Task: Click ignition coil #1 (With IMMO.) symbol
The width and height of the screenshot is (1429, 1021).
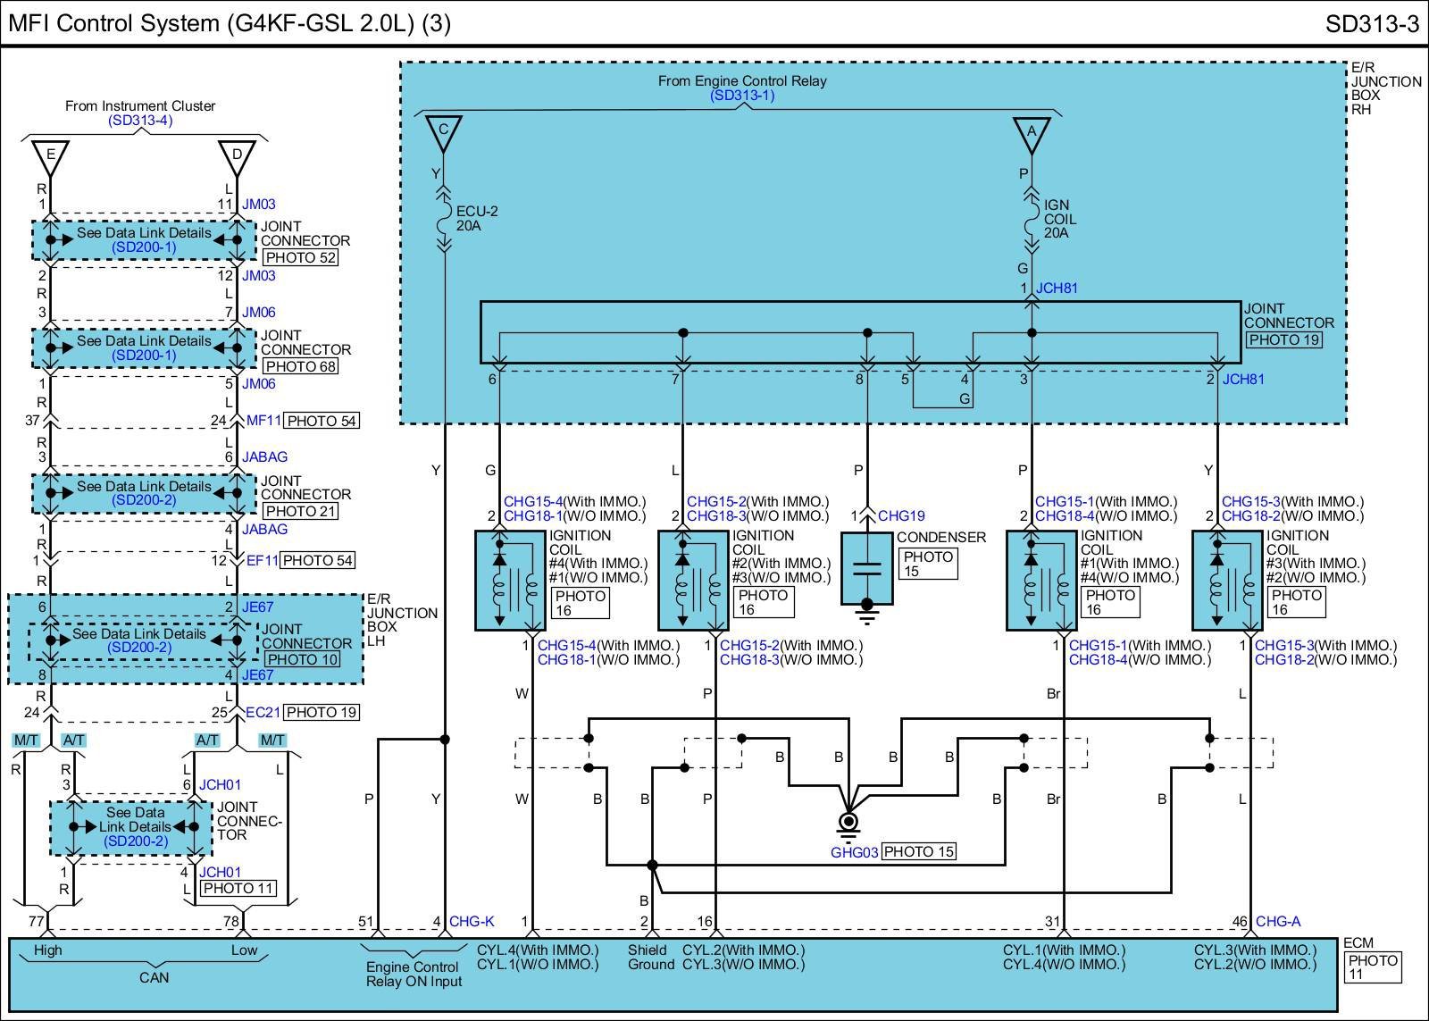Action: click(x=1041, y=581)
